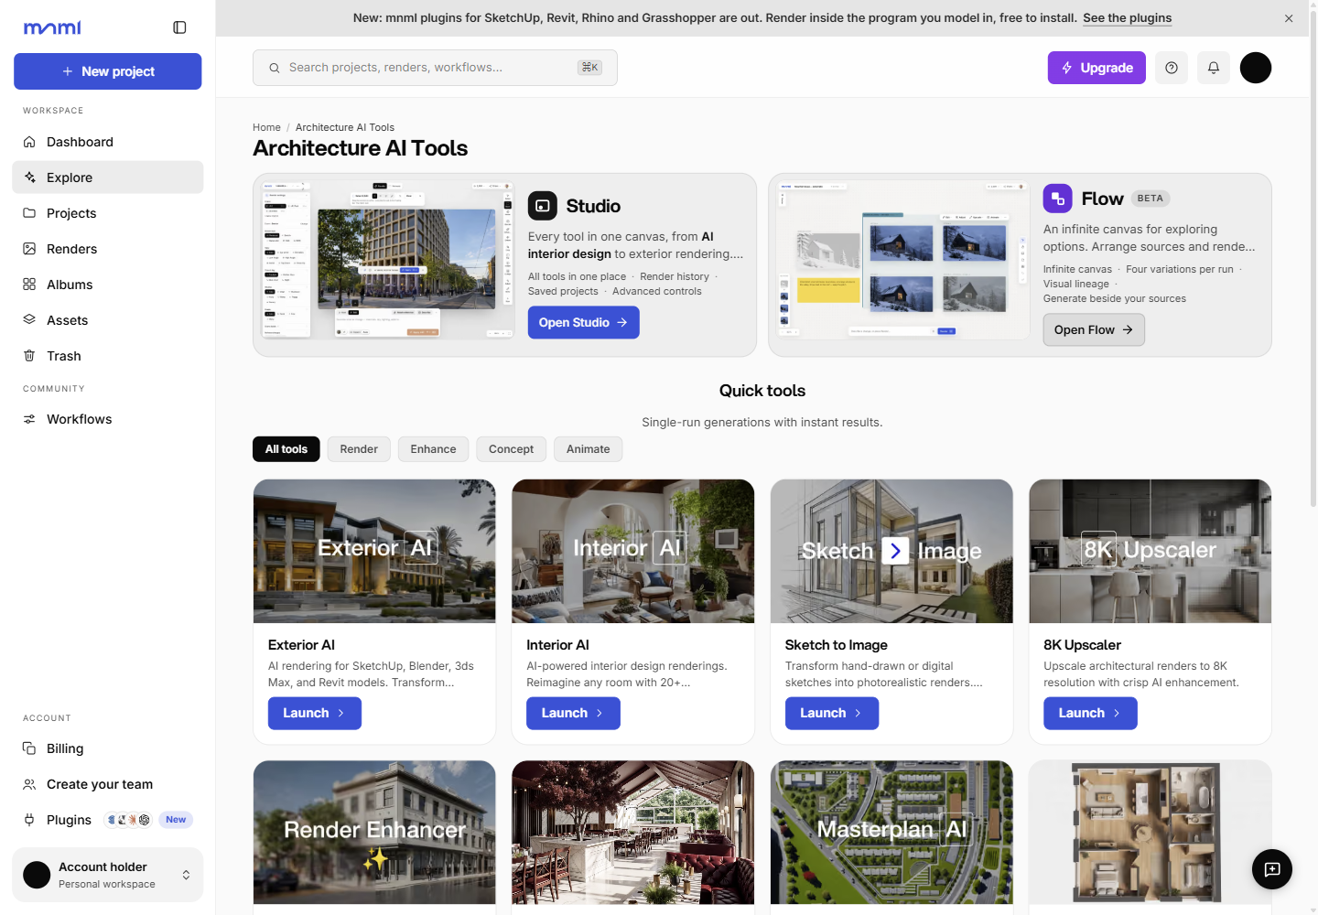The height and width of the screenshot is (915, 1318).
Task: Go to Home in the breadcrumb
Action: pos(266,127)
